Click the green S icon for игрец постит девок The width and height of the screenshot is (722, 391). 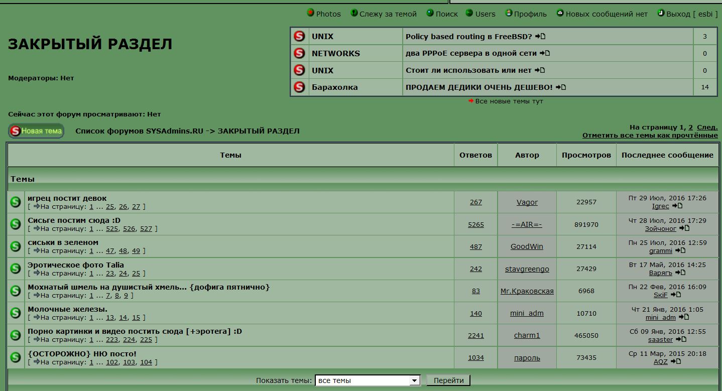pos(16,202)
